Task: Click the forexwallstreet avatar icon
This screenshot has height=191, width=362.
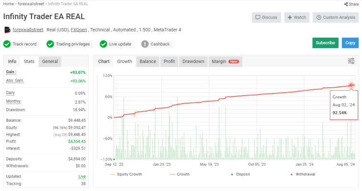Action: click(7, 30)
